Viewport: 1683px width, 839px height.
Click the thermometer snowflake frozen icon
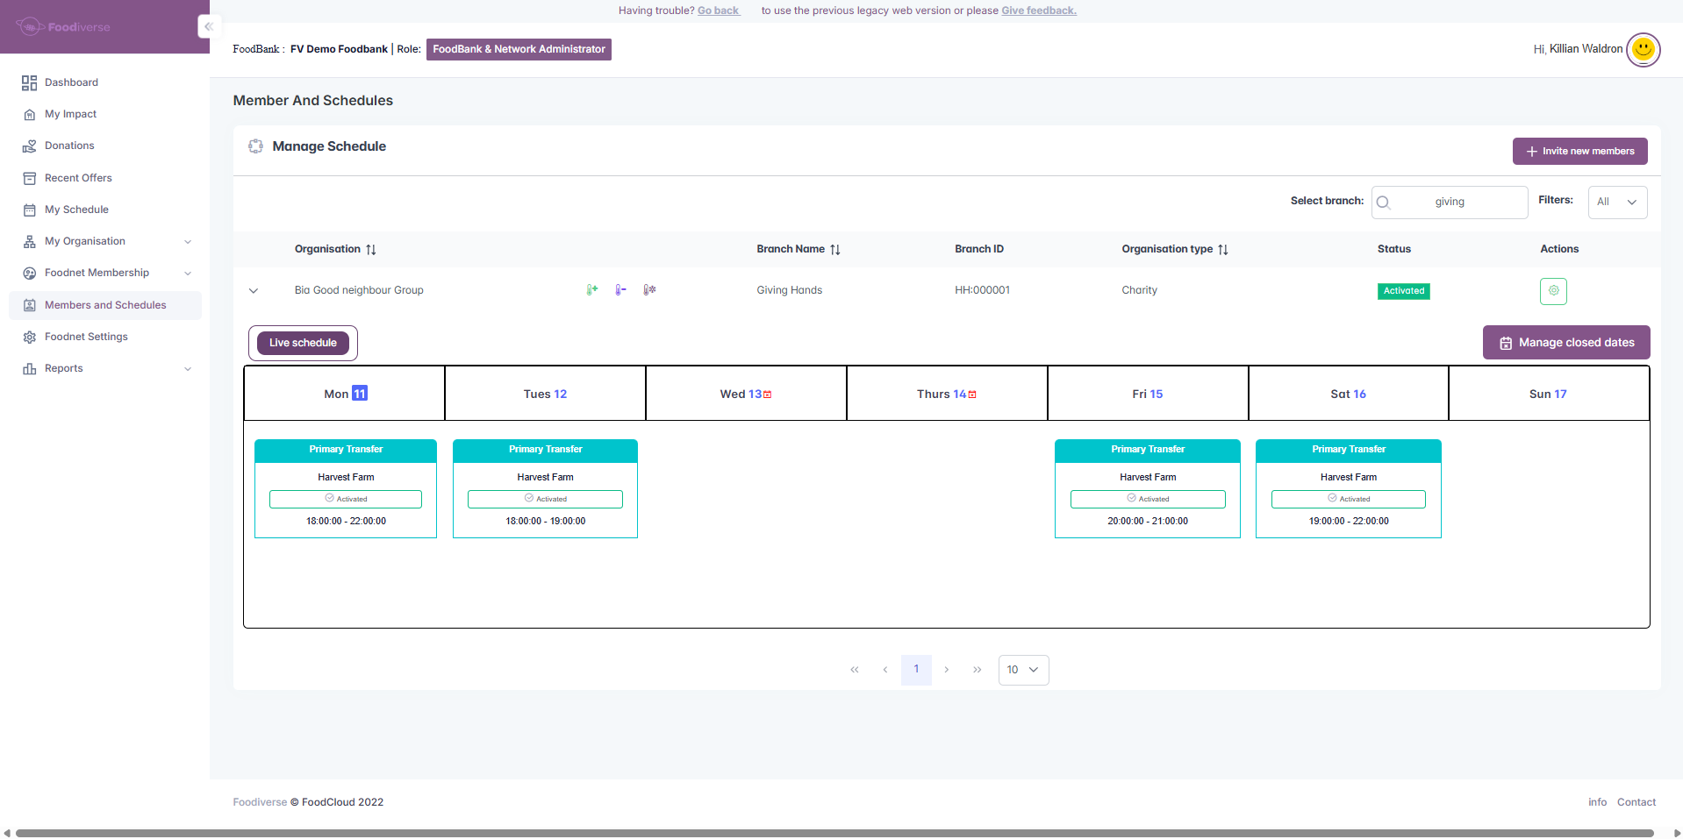tap(649, 290)
